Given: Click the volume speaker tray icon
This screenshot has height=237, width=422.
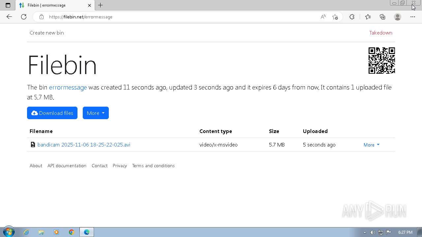Looking at the screenshot, I should coord(373,232).
